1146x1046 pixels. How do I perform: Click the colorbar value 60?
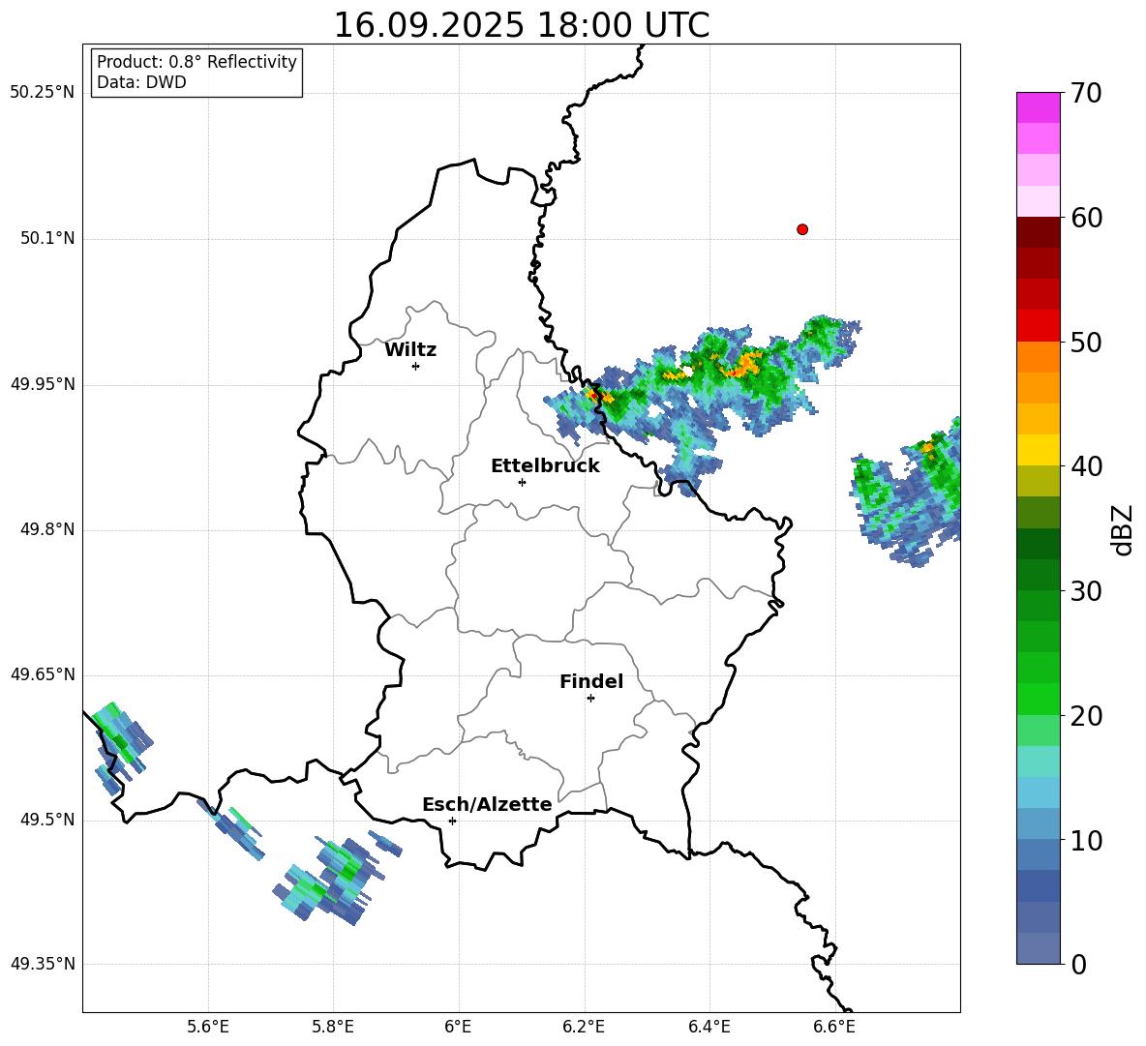point(1086,218)
